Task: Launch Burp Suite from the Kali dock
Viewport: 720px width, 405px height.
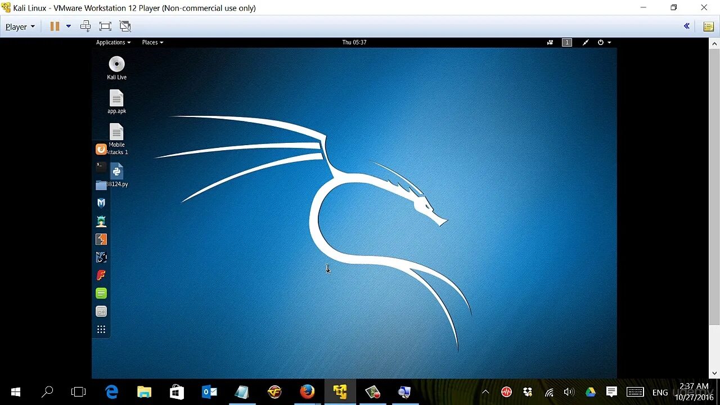Action: 101,239
